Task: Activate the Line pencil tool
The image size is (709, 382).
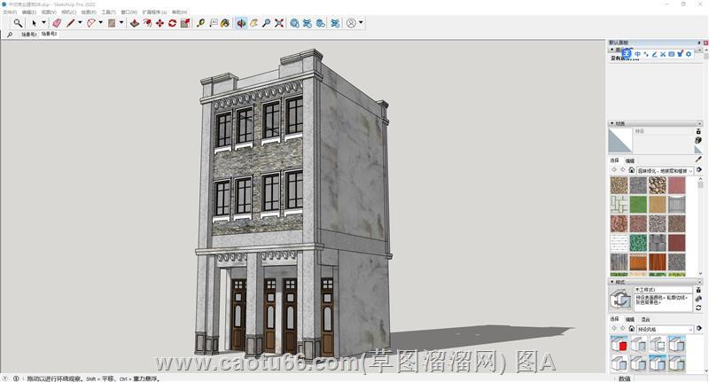Action: pyautogui.click(x=71, y=23)
